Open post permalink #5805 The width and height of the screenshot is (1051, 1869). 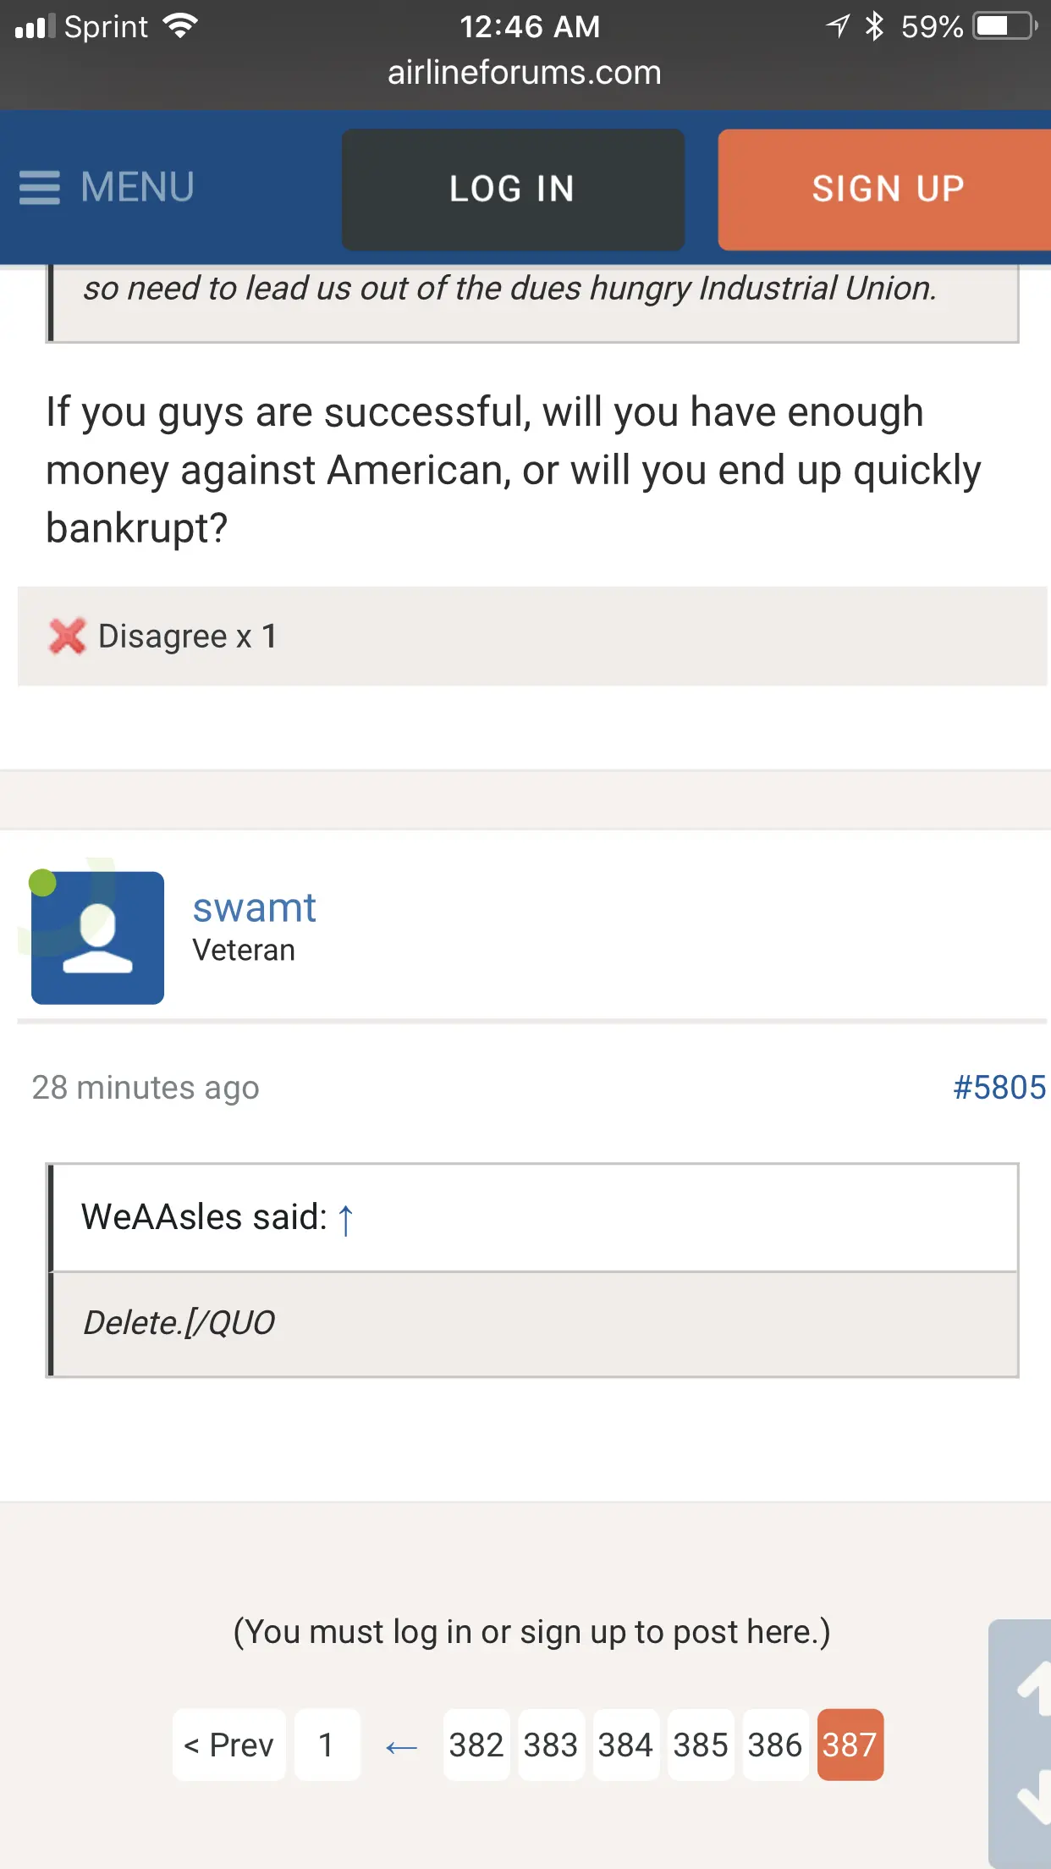point(999,1088)
